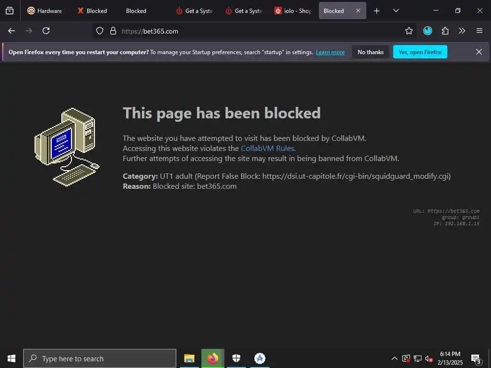Open the tracking protection shield icon

tap(100, 31)
